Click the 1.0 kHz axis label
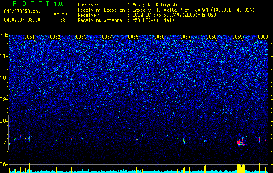The height and width of the screenshot is (173, 273). point(4,78)
